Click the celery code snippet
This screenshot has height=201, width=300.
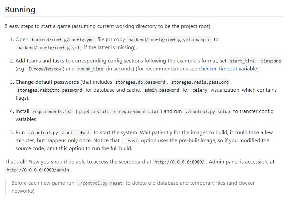(x=200, y=90)
